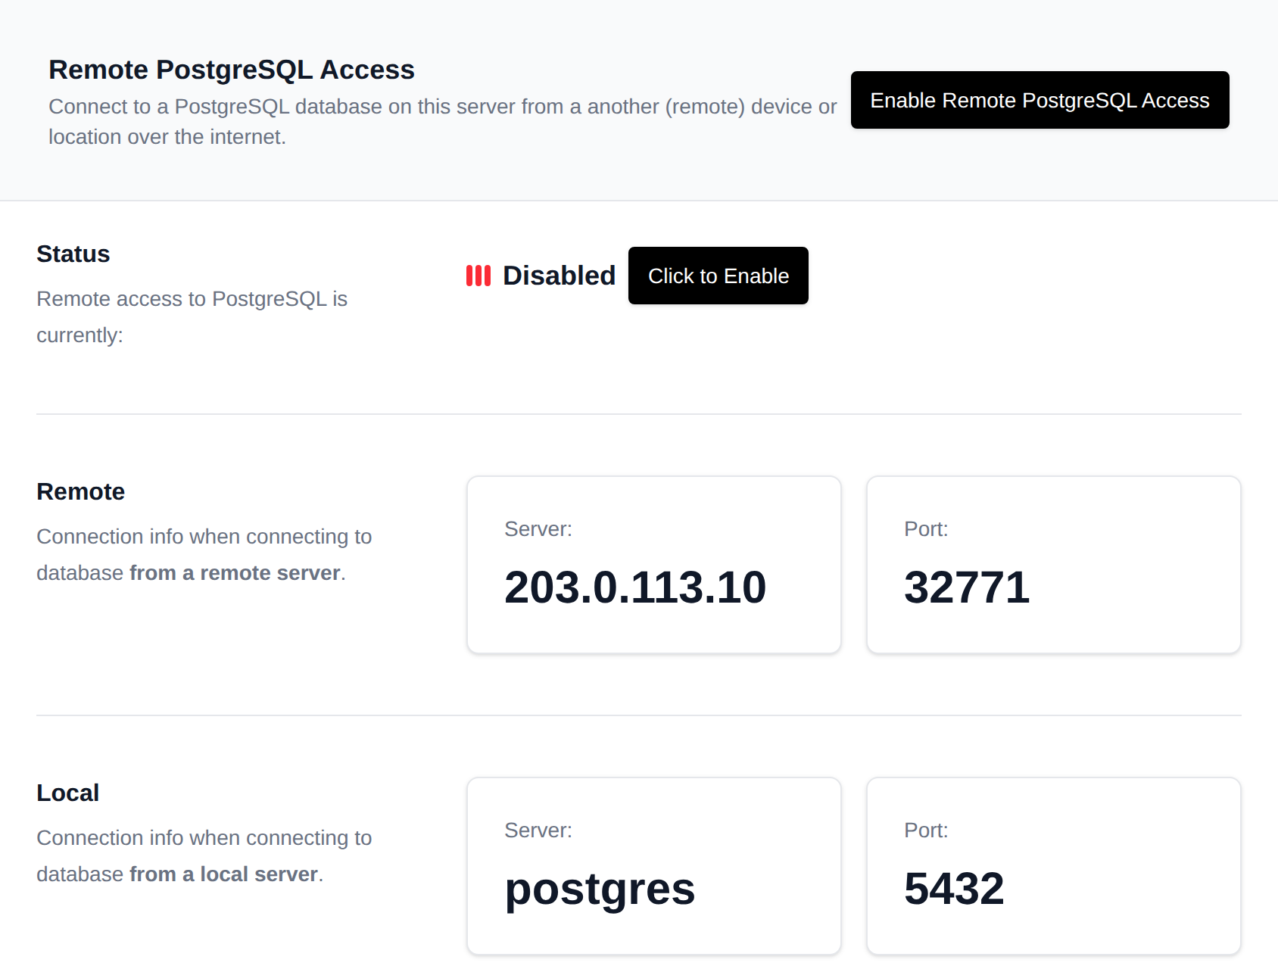1278x966 pixels.
Task: Click the Status section heading
Action: 73,254
